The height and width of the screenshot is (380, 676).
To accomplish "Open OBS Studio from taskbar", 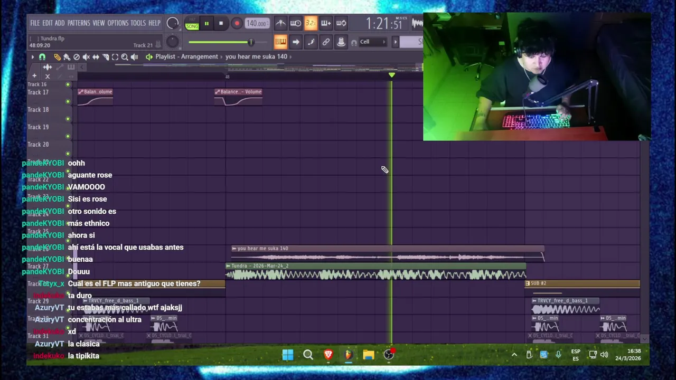I will (x=389, y=355).
